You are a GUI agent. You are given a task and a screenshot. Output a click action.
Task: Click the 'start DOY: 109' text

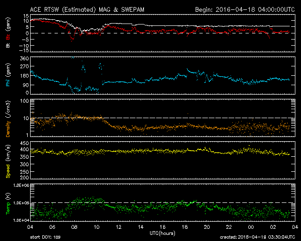[45, 237]
